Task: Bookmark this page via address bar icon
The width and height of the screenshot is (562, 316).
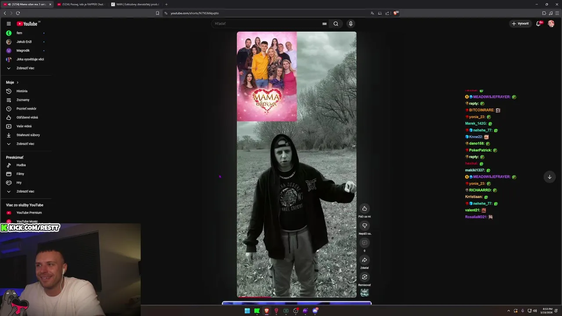Action: 158,13
